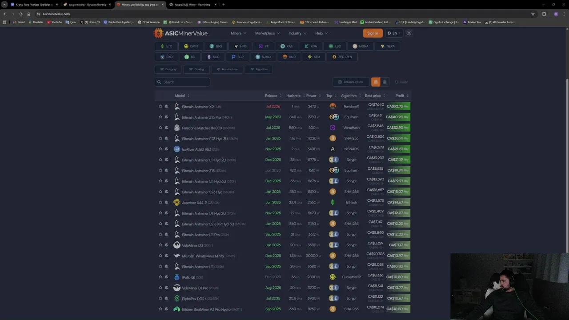Toggle the light/dark theme sun icon
This screenshot has width=569, height=320.
[x=409, y=33]
